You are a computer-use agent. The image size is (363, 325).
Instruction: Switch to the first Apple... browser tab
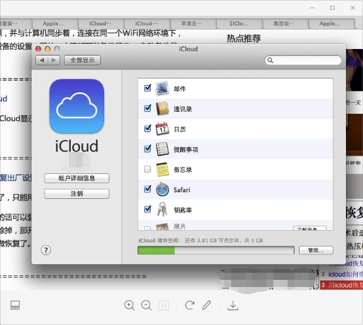pyautogui.click(x=55, y=24)
